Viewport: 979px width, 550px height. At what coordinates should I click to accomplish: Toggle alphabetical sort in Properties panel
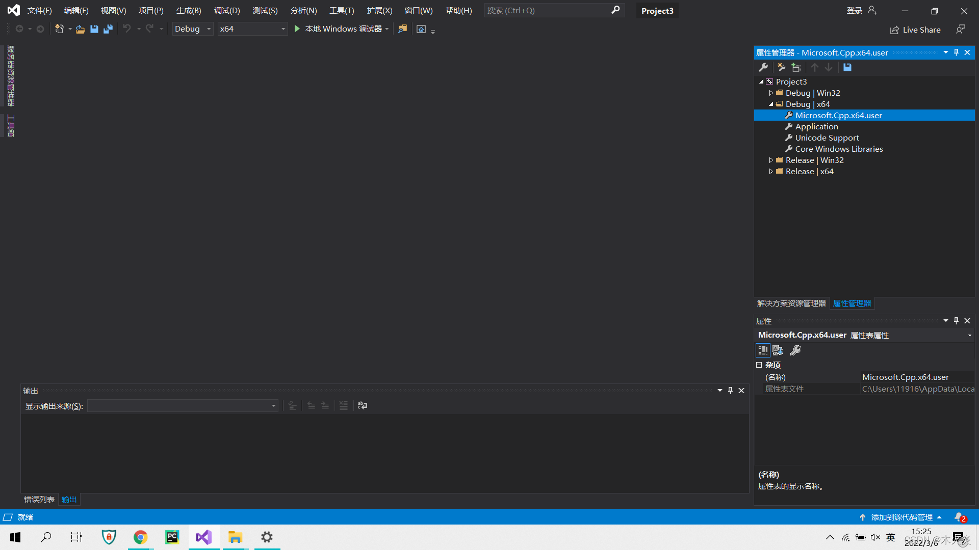(x=778, y=350)
